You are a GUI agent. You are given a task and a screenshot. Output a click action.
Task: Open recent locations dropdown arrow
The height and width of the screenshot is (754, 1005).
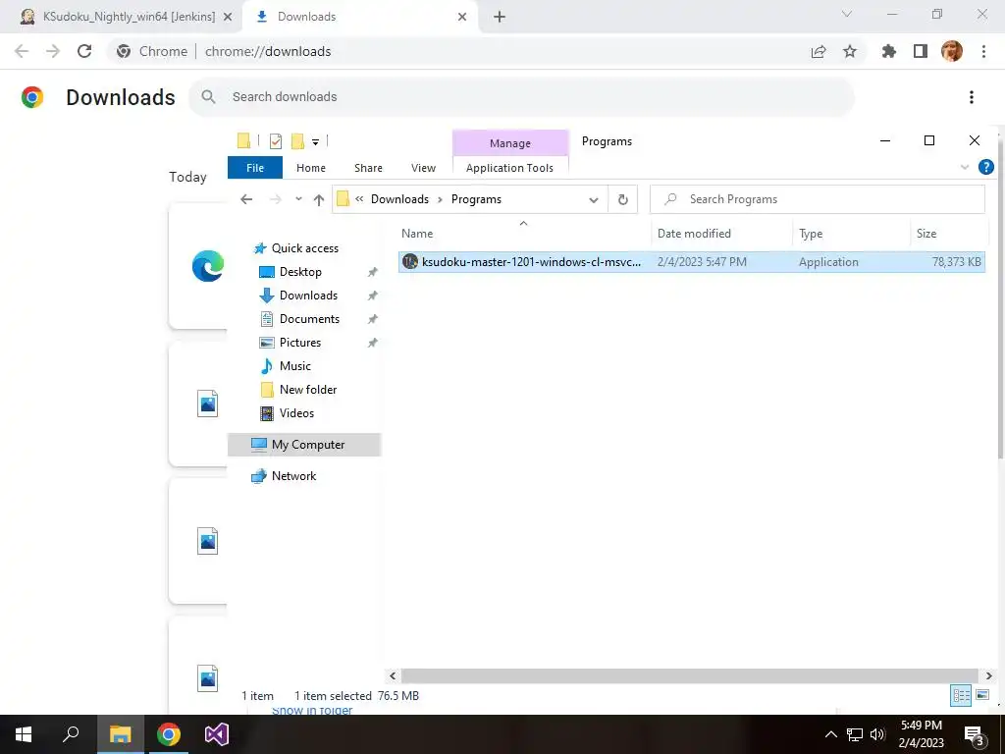(298, 199)
